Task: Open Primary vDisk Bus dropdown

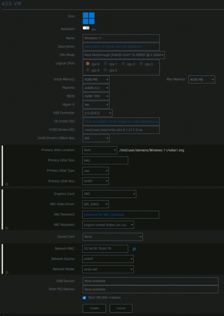Action: point(95,181)
